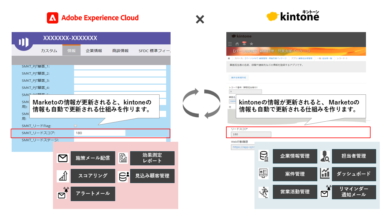Click the person-search icon beside 担当者管理
This screenshot has width=392, height=220.
325,156
